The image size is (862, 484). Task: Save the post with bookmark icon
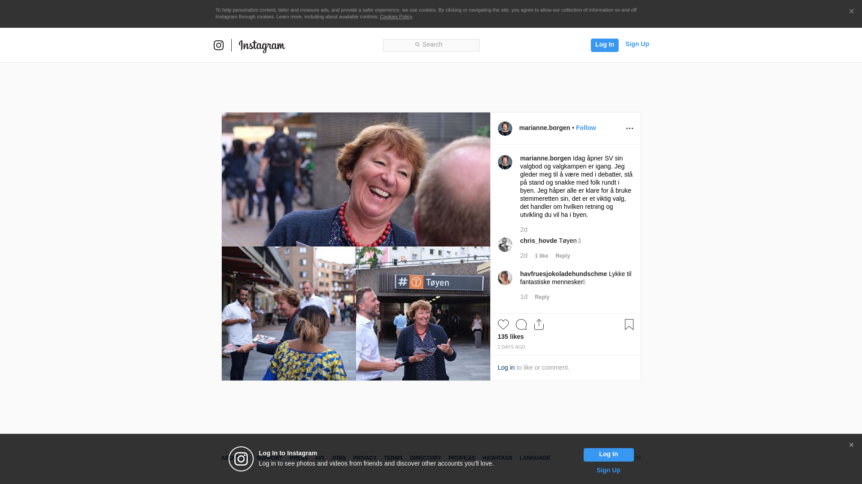pyautogui.click(x=629, y=324)
